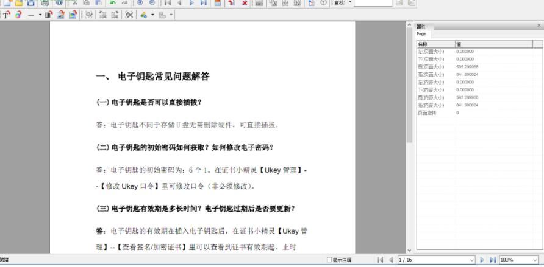Enable the 显示注释 checkbox
Screen dimensions: 544x267
(329, 259)
